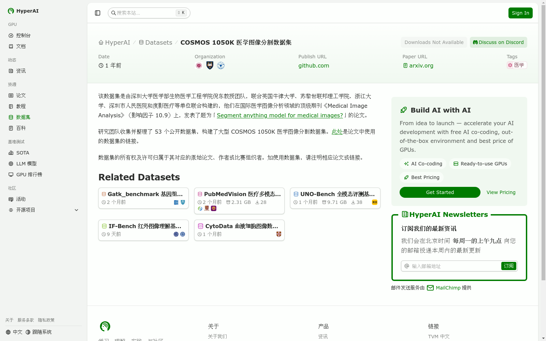
Task: Click Datasets breadcrumb link
Action: 155,43
